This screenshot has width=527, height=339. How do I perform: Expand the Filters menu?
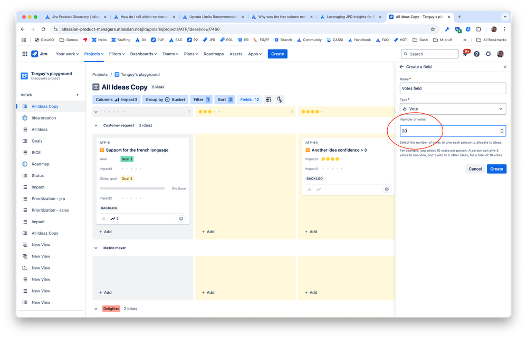click(117, 54)
